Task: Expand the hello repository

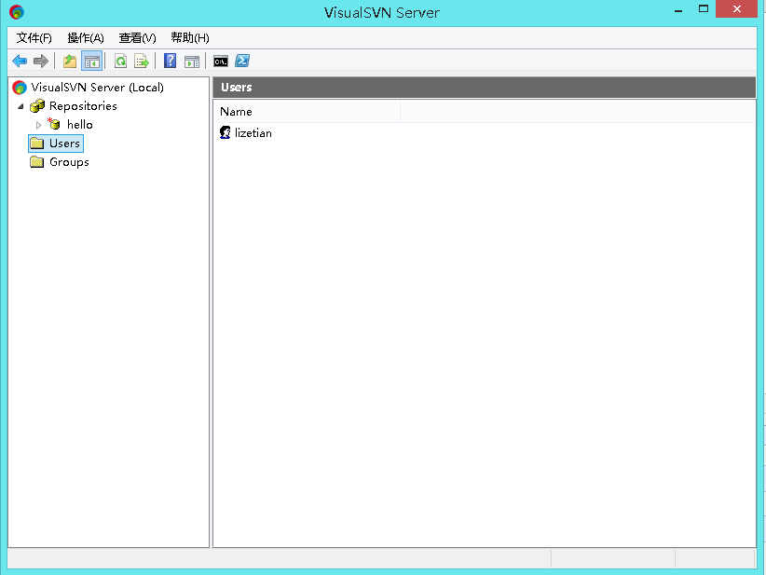Action: pos(37,124)
